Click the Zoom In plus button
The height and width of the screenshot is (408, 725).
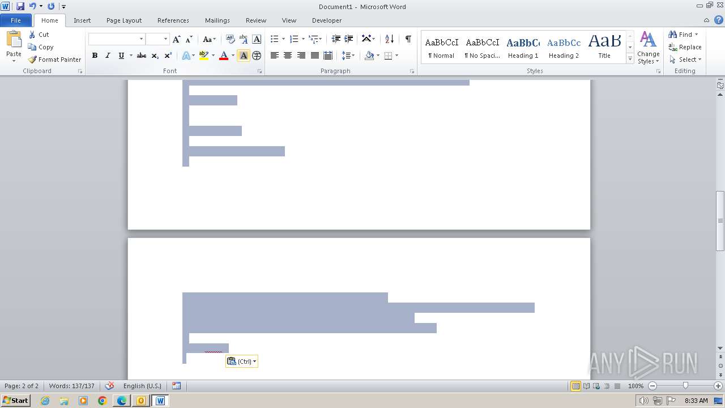point(718,386)
